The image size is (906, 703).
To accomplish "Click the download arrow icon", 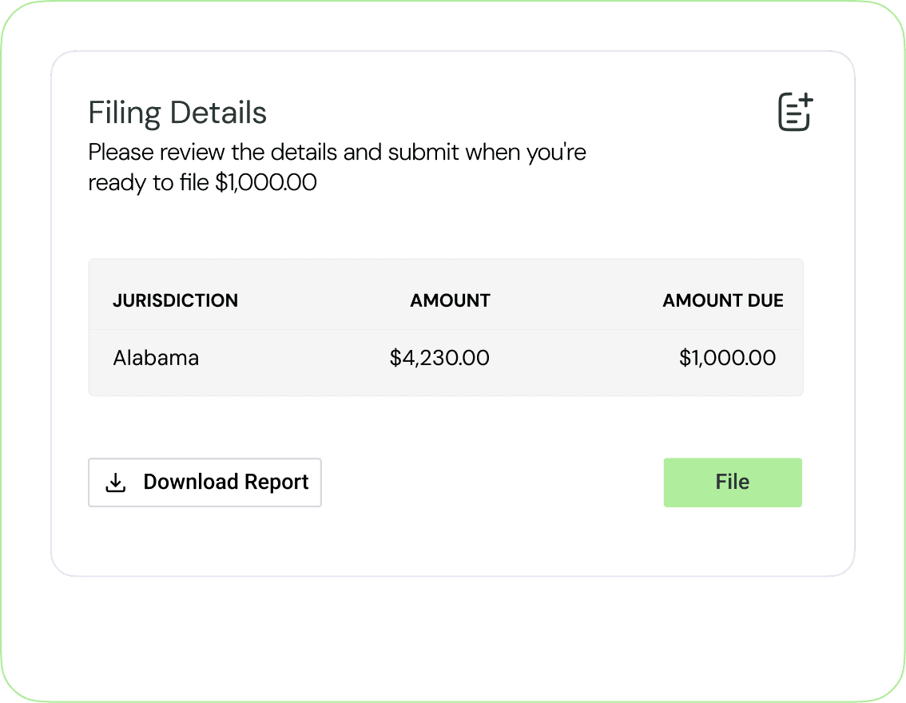I will pyautogui.click(x=116, y=483).
